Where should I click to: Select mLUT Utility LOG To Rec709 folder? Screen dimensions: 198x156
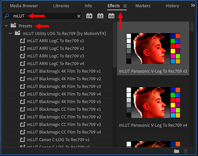point(64,33)
